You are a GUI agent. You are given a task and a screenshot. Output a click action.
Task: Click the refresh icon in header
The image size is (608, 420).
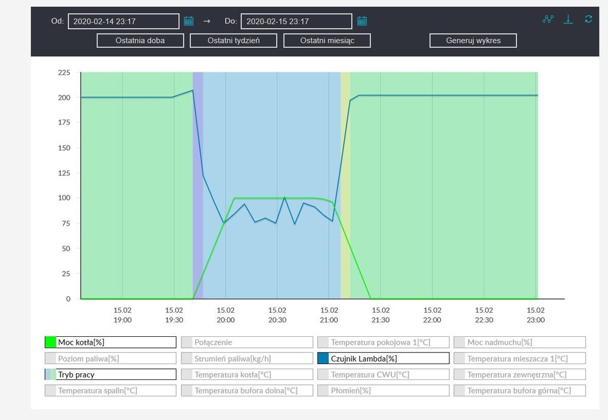click(x=588, y=19)
